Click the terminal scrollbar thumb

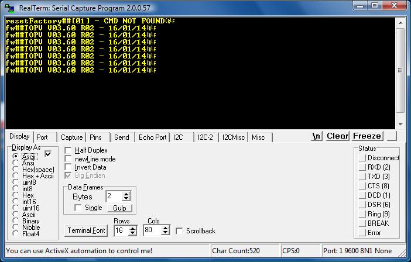tap(400, 70)
